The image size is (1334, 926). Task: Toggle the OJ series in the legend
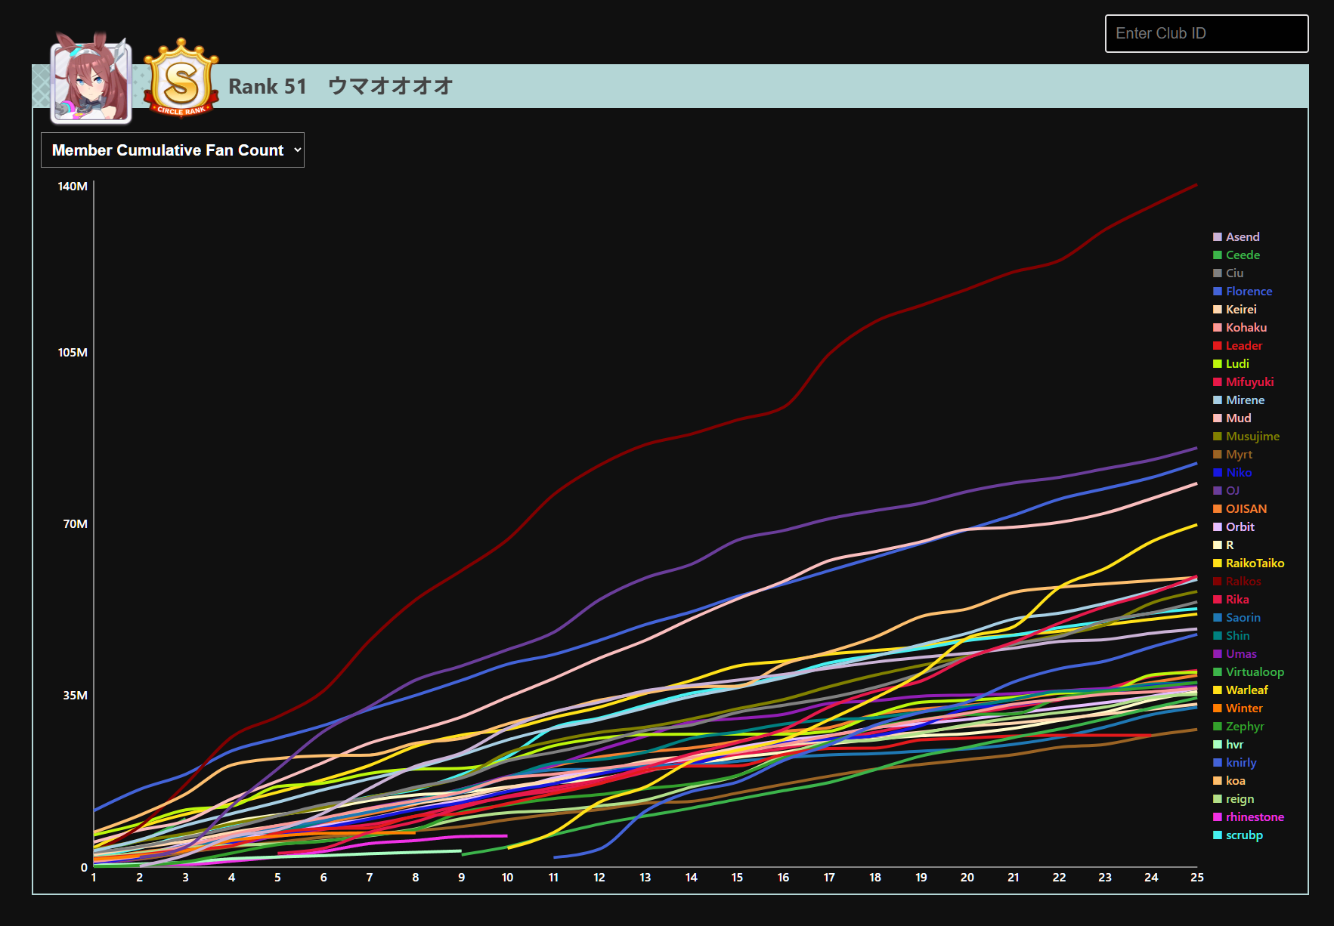point(1226,491)
